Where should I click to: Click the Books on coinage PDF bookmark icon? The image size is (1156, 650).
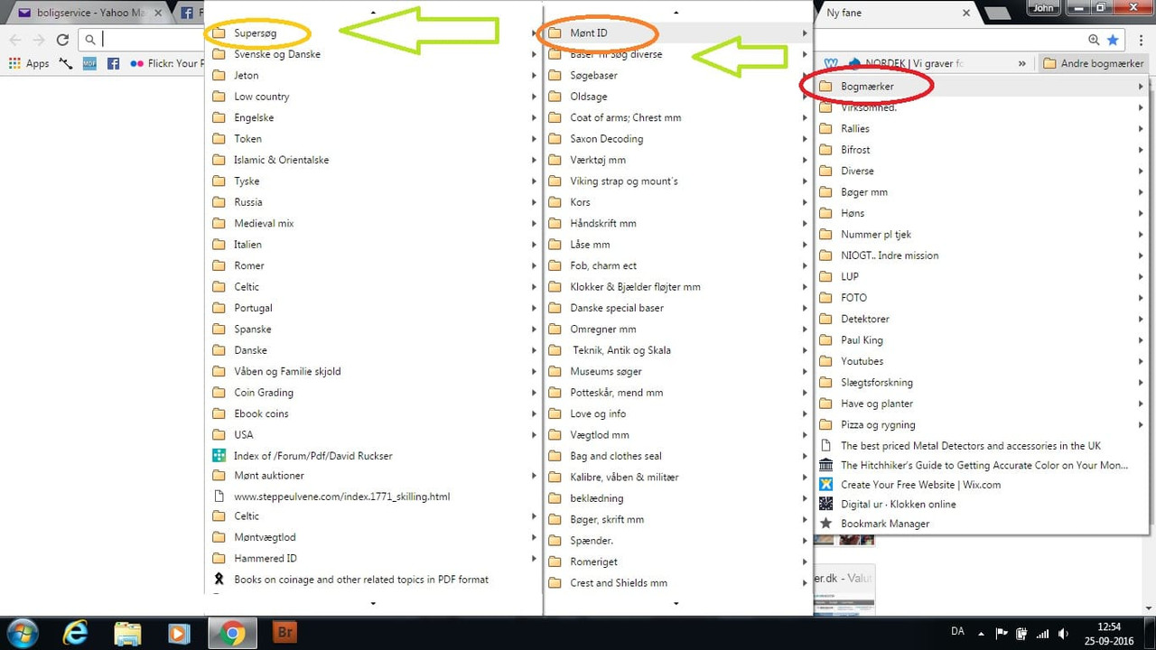[219, 580]
